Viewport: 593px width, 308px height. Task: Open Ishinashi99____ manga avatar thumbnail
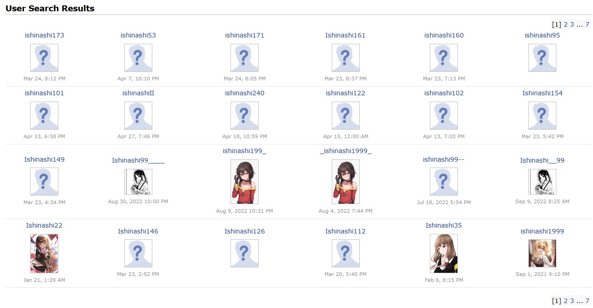tap(138, 182)
